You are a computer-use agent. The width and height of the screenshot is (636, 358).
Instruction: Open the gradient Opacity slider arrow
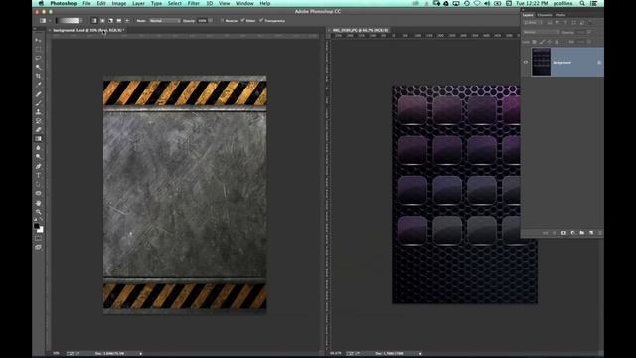click(210, 20)
